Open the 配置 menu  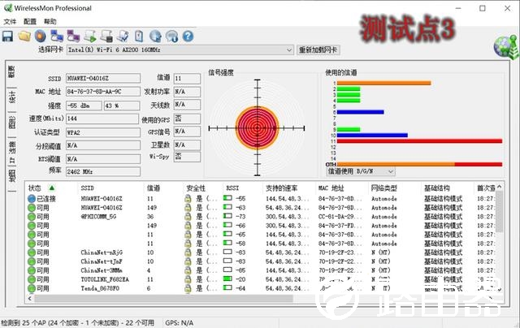[x=30, y=22]
